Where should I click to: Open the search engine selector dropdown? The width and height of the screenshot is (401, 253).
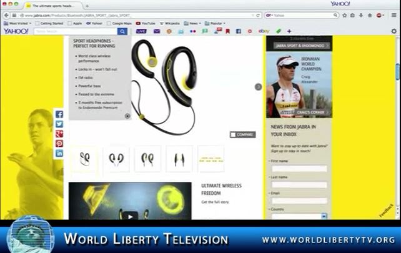(270, 16)
